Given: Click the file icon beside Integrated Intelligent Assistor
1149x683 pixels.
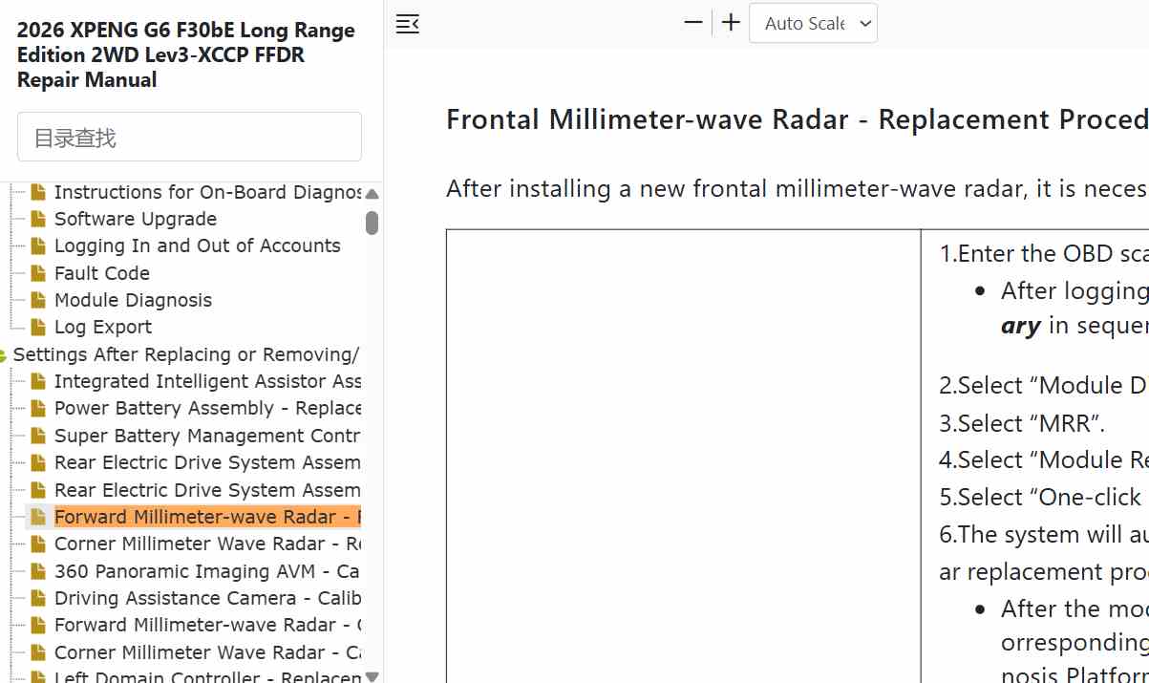Looking at the screenshot, I should tap(38, 381).
